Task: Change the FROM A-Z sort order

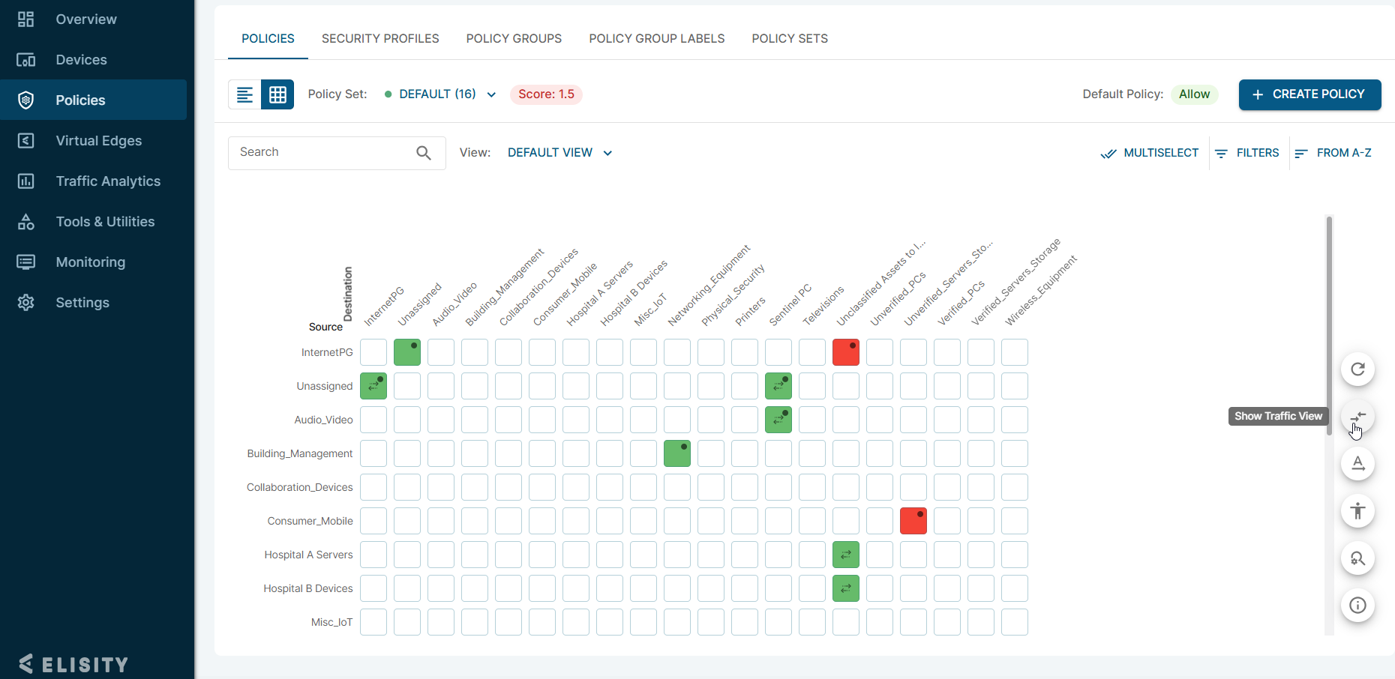Action: pyautogui.click(x=1333, y=153)
